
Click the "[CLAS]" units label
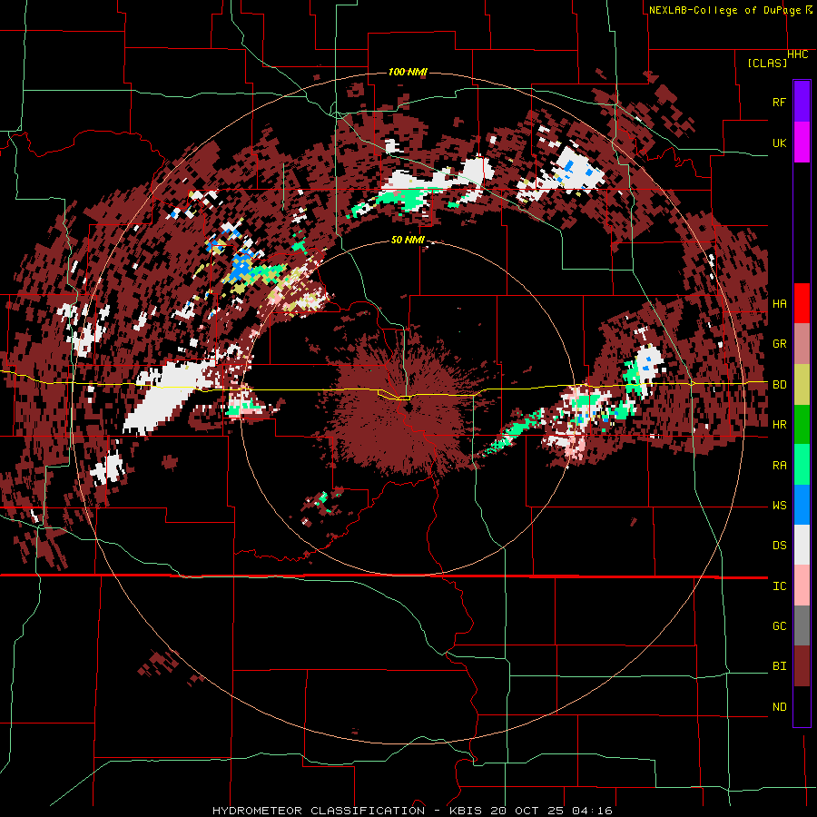(x=767, y=63)
